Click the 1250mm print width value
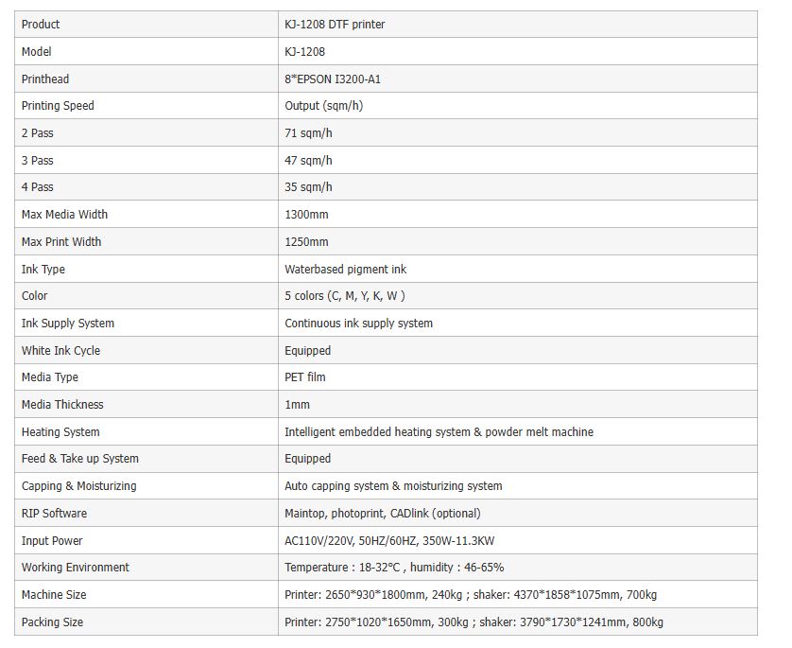The width and height of the screenshot is (792, 648). 306,241
